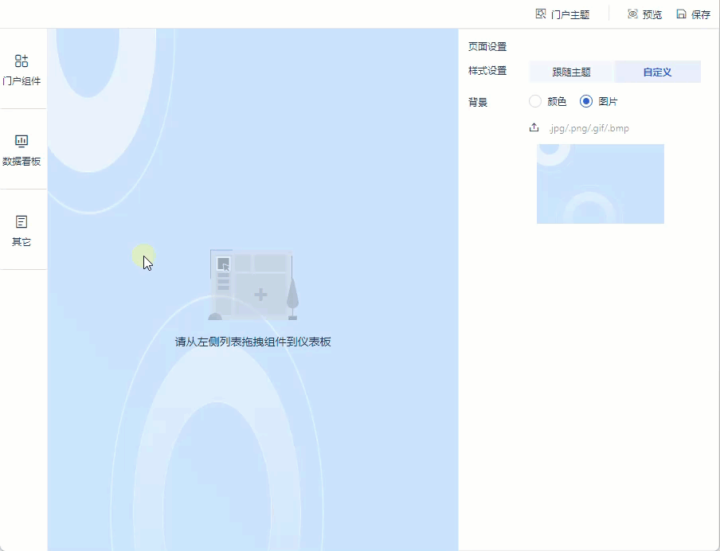Open the 其它 sidebar icon
720x551 pixels.
(22, 222)
